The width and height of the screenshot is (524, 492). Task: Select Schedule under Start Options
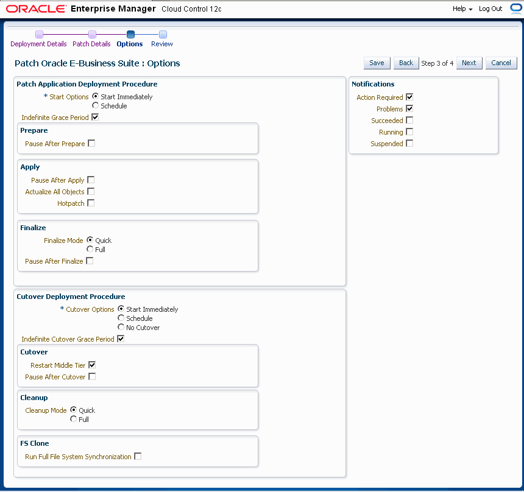click(x=95, y=105)
